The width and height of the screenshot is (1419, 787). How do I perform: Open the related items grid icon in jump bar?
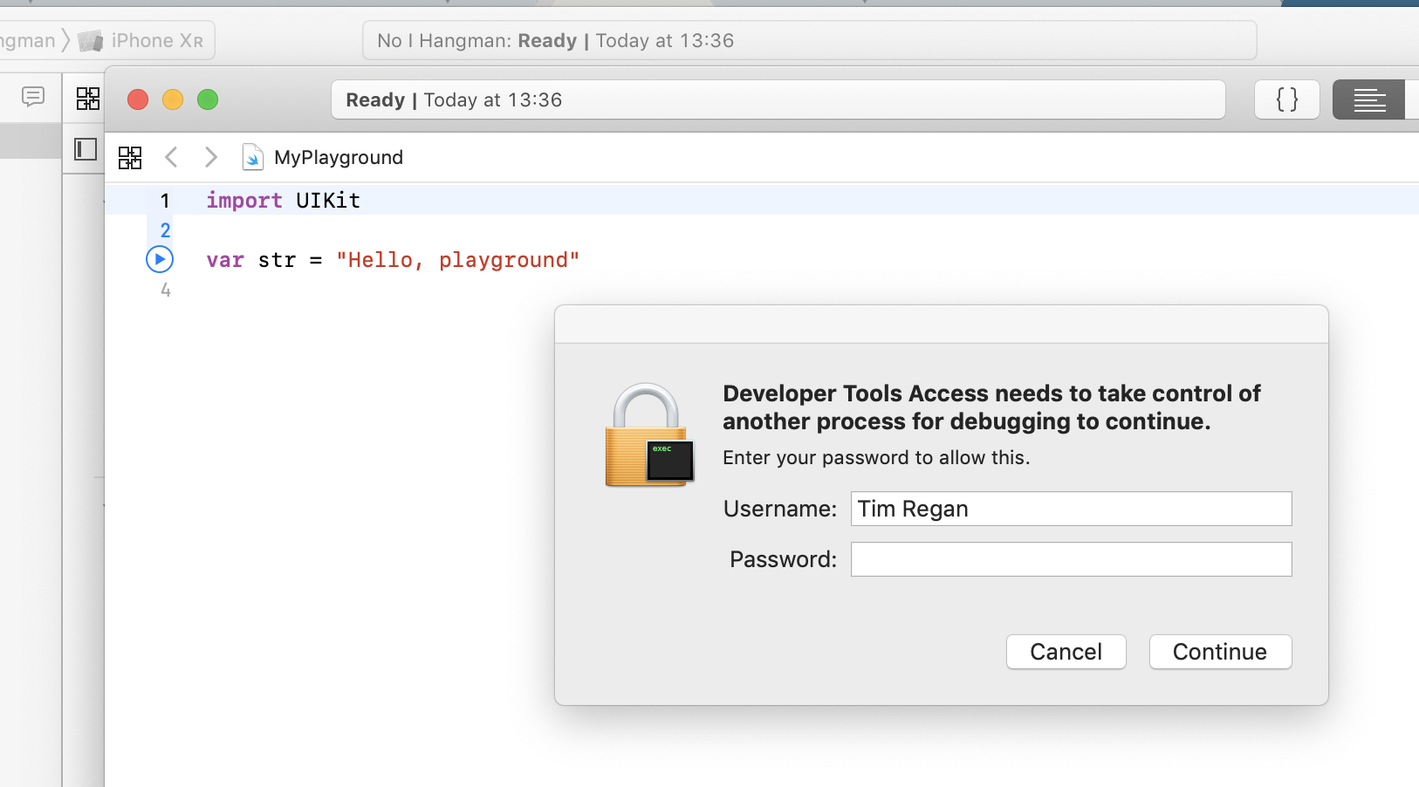[x=131, y=157]
